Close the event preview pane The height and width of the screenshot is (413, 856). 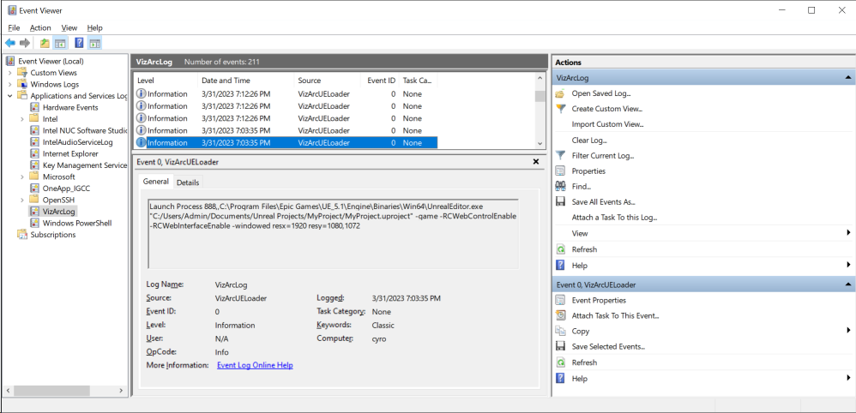tap(536, 161)
